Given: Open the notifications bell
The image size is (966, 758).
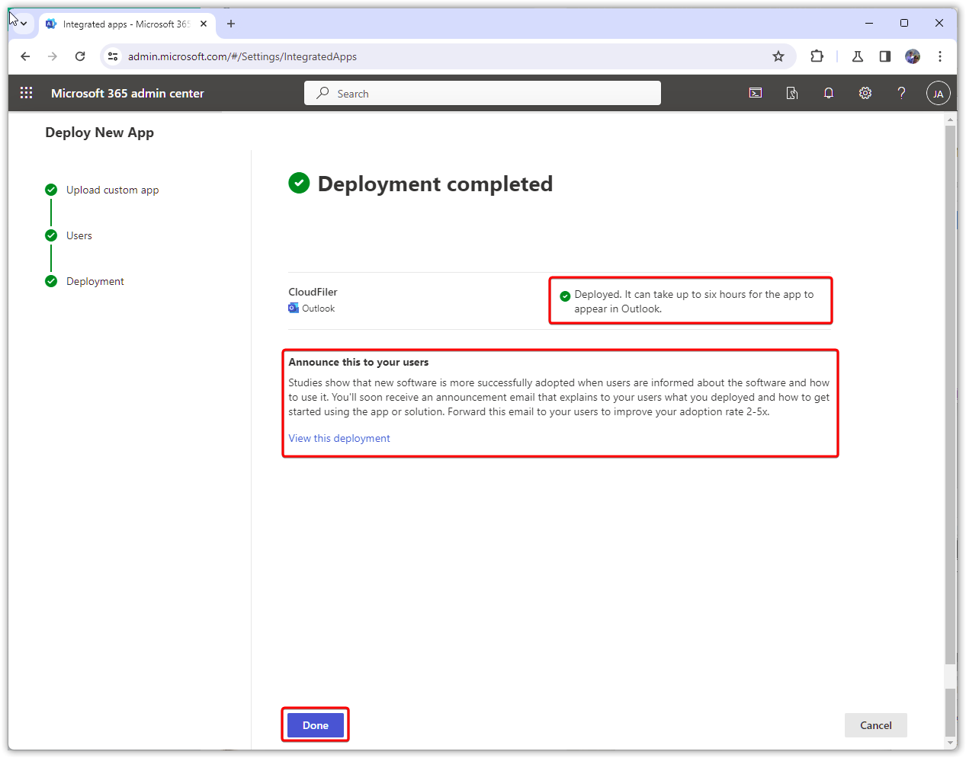Looking at the screenshot, I should point(828,93).
